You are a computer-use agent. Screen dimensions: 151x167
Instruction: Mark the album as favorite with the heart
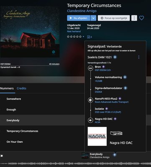pyautogui.click(x=141, y=18)
